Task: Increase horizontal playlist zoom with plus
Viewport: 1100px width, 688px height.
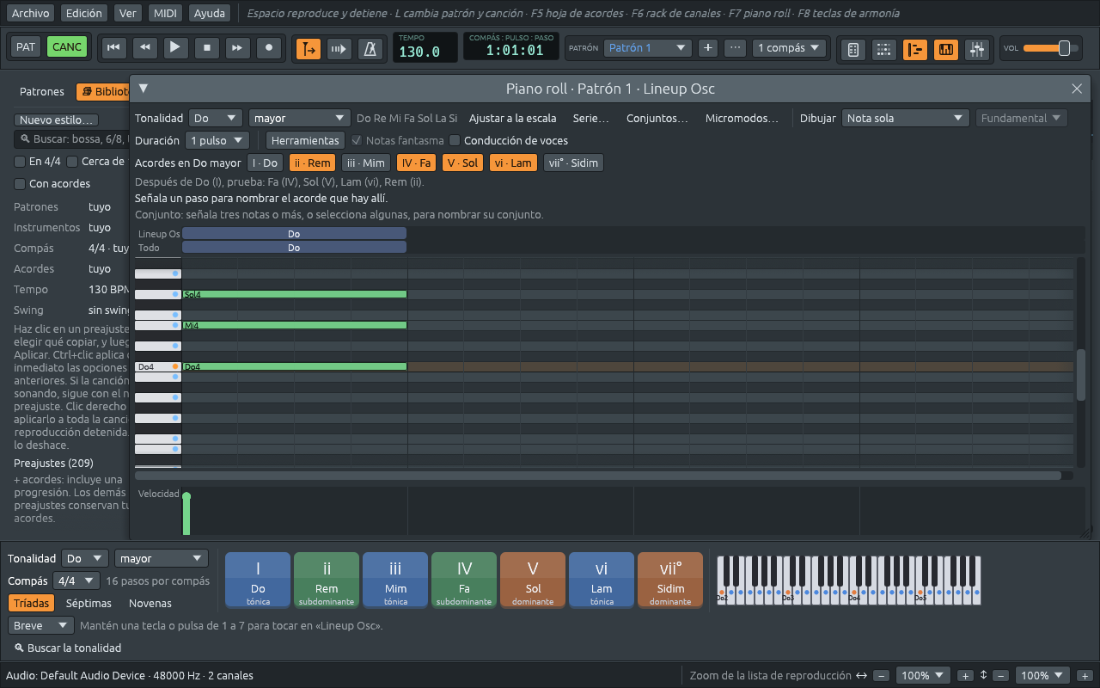Action: pyautogui.click(x=965, y=676)
